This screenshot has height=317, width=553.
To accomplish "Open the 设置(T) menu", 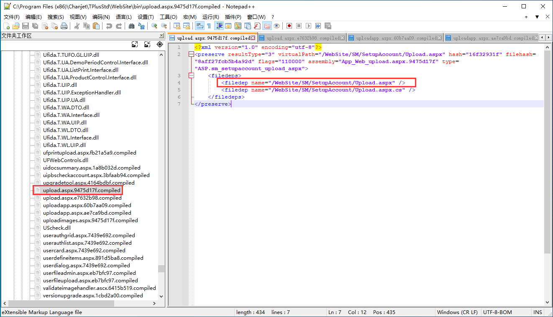I will [146, 17].
